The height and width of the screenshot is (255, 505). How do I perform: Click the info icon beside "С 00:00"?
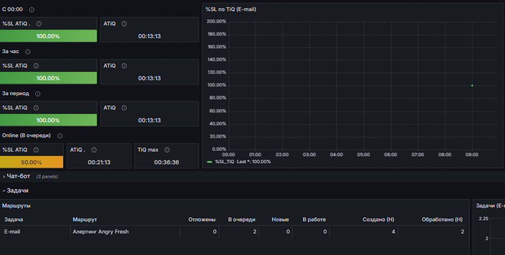tap(32, 10)
